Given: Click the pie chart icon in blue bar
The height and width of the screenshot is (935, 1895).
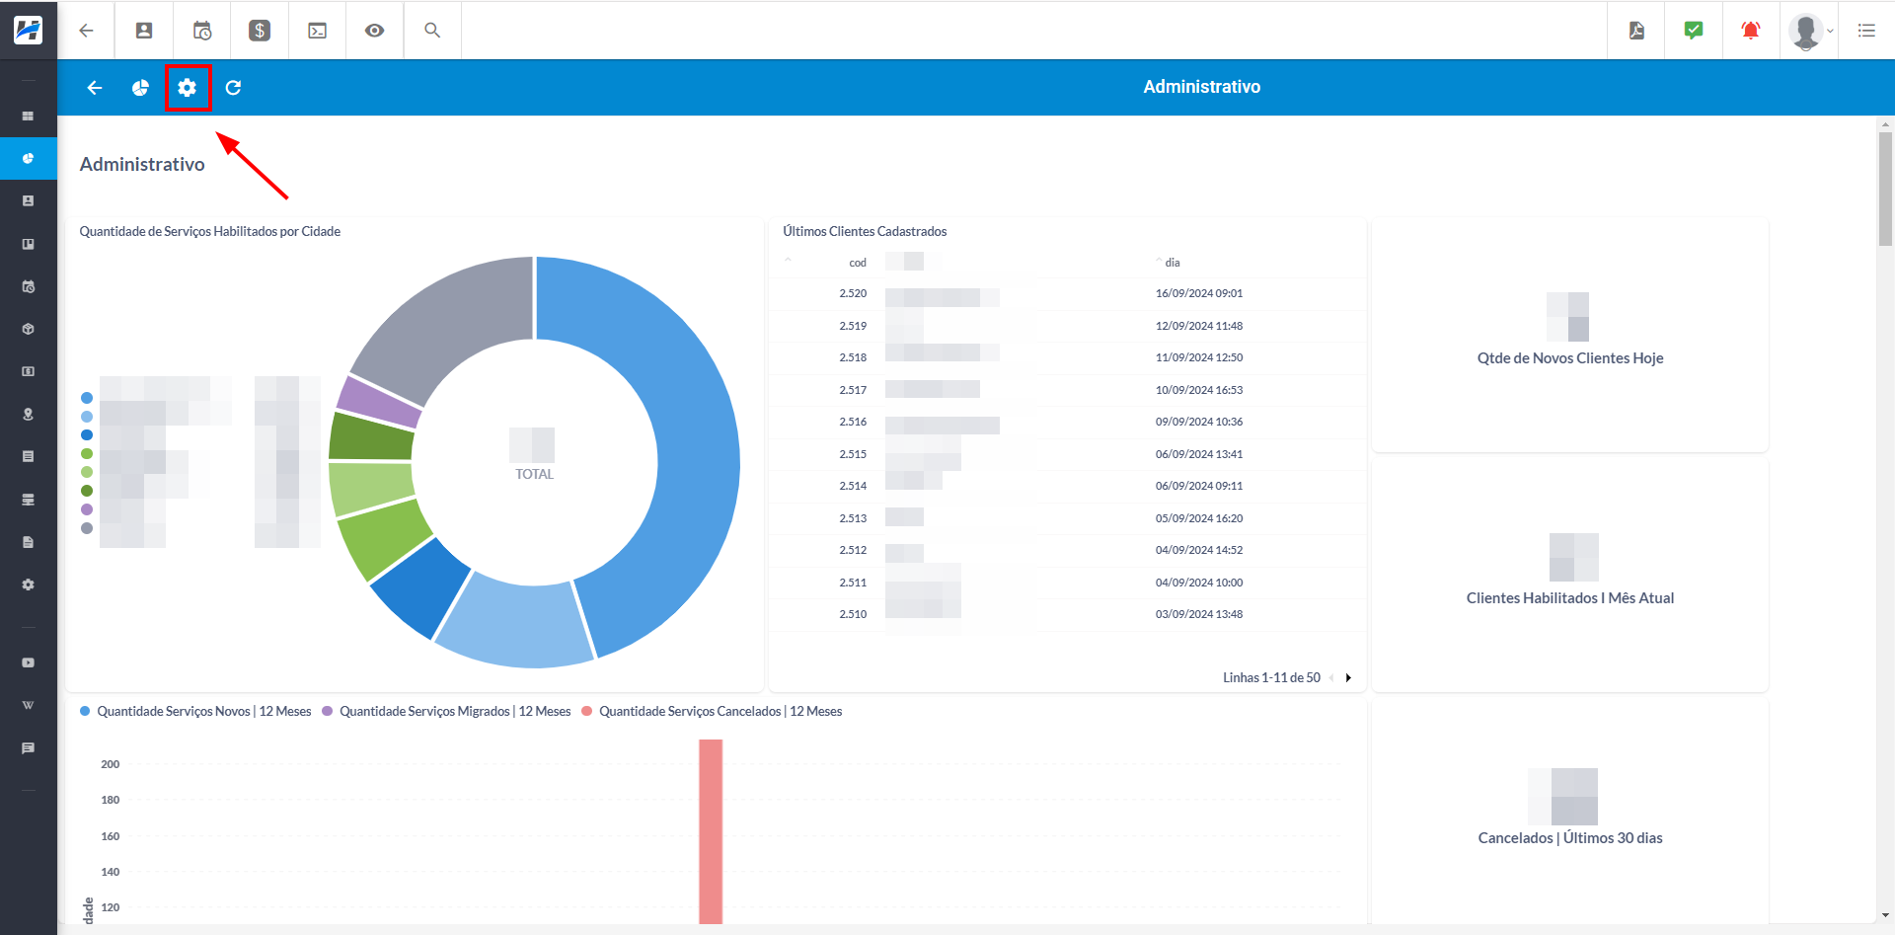Looking at the screenshot, I should [x=140, y=88].
